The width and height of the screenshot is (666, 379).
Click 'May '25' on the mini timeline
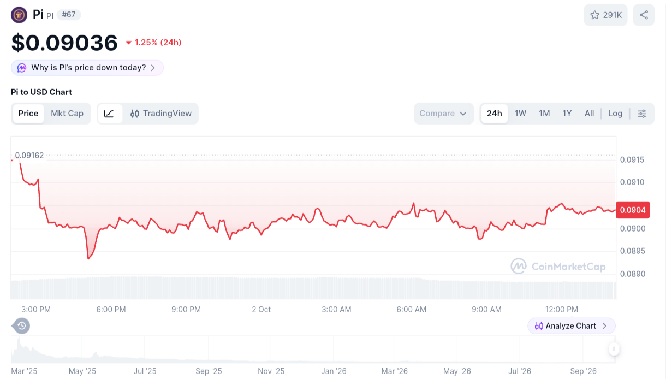pyautogui.click(x=82, y=371)
